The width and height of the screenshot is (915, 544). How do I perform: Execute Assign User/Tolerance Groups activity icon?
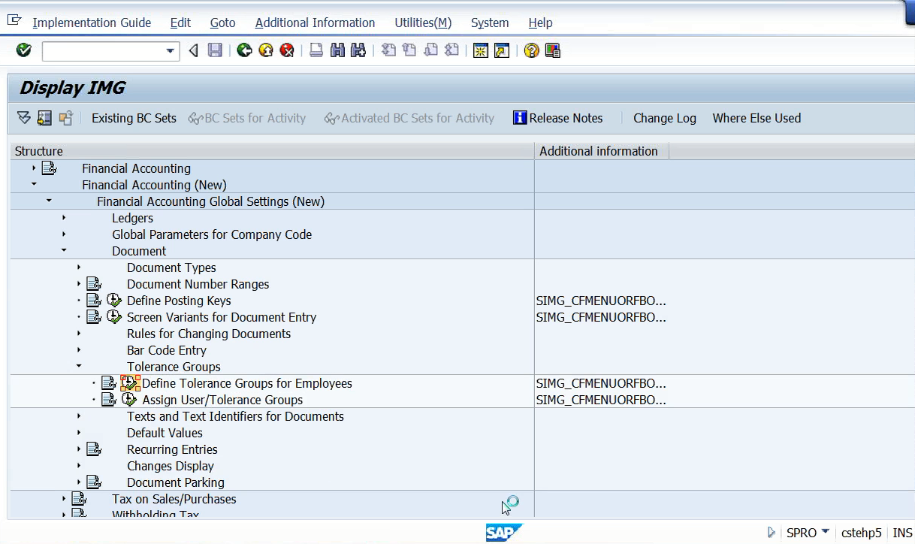point(129,400)
